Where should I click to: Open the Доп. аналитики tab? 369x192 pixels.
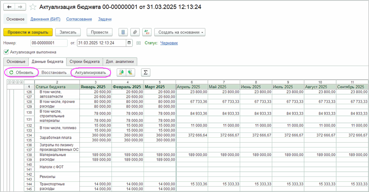pyautogui.click(x=120, y=61)
